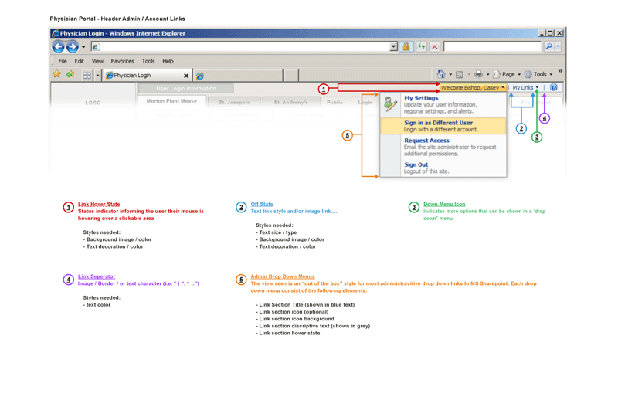Image resolution: width=618 pixels, height=400 pixels.
Task: Open the tab list dropdown arrow
Action: pyautogui.click(x=97, y=75)
